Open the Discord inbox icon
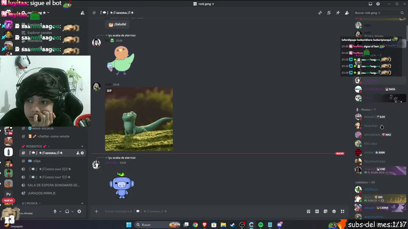Image resolution: width=408 pixels, height=229 pixels. pyautogui.click(x=370, y=4)
